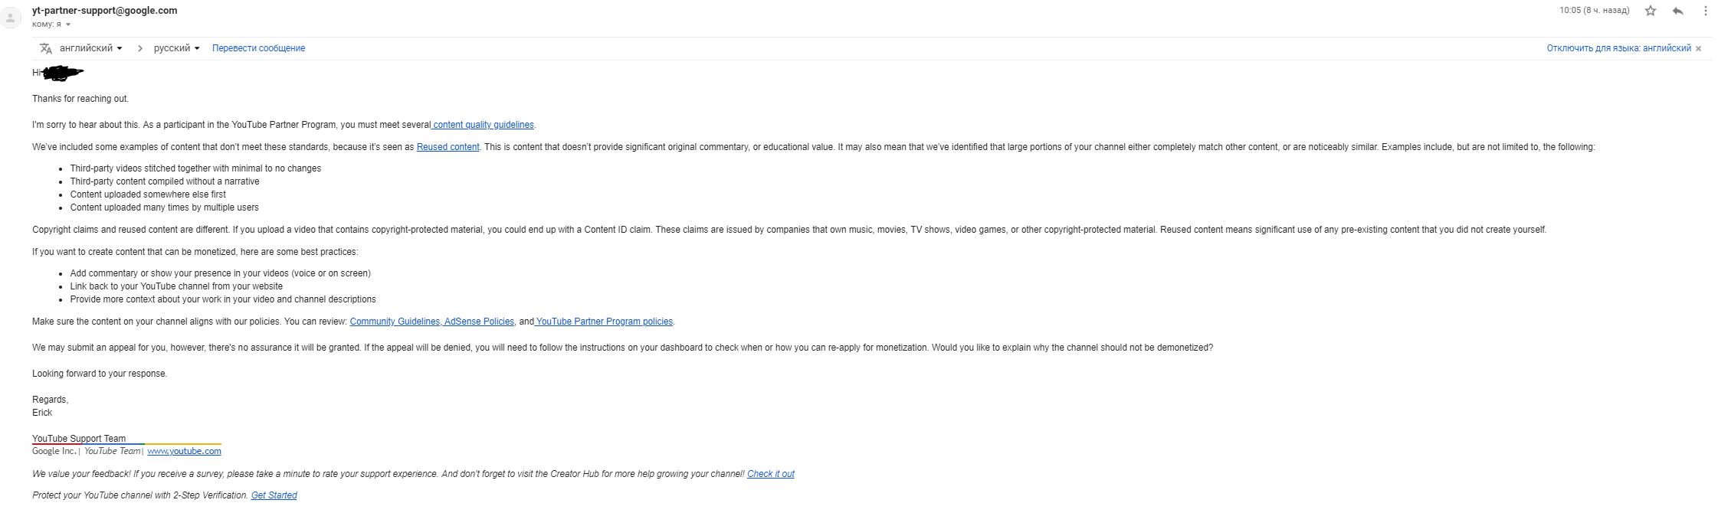This screenshot has height=526, width=1718.
Task: Open the AdSense Policies link
Action: [480, 322]
